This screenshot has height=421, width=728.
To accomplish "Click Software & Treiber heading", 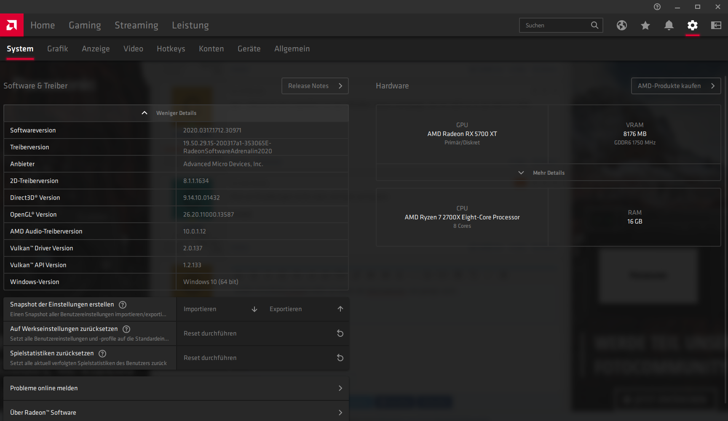I will 35,86.
